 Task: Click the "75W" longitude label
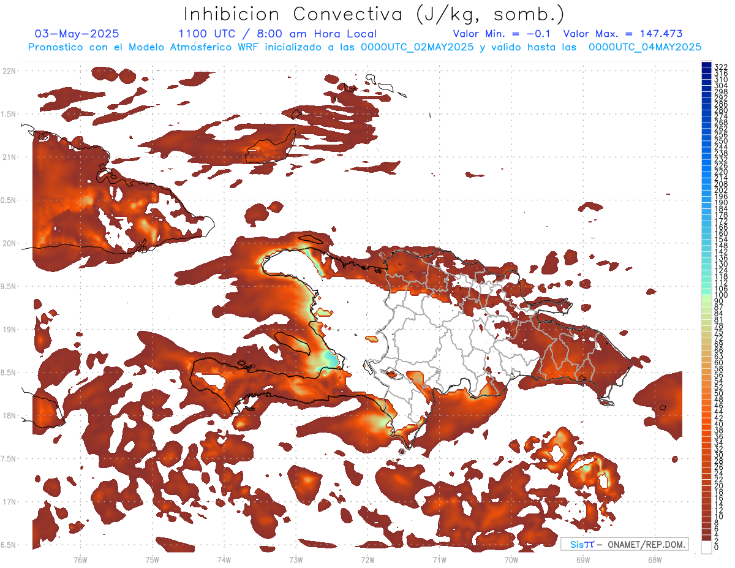(153, 559)
